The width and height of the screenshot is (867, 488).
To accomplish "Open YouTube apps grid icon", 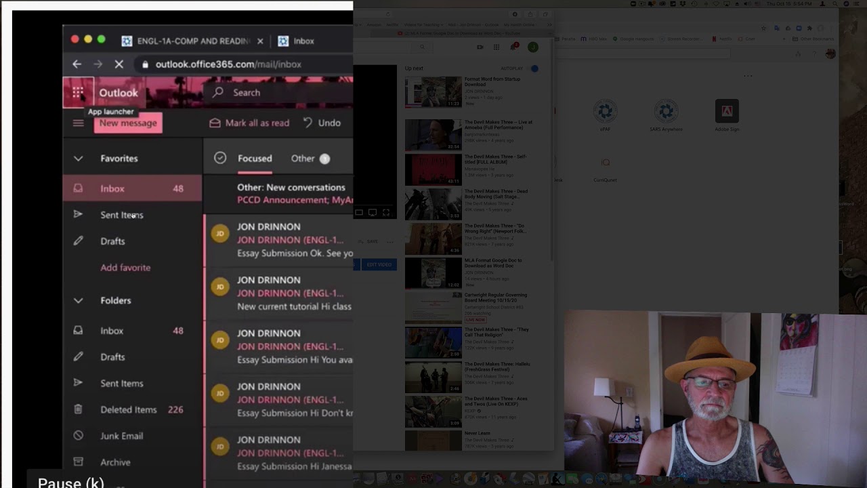I will pos(496,47).
